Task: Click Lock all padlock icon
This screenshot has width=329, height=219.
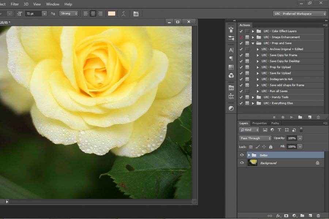Action: 271,147
